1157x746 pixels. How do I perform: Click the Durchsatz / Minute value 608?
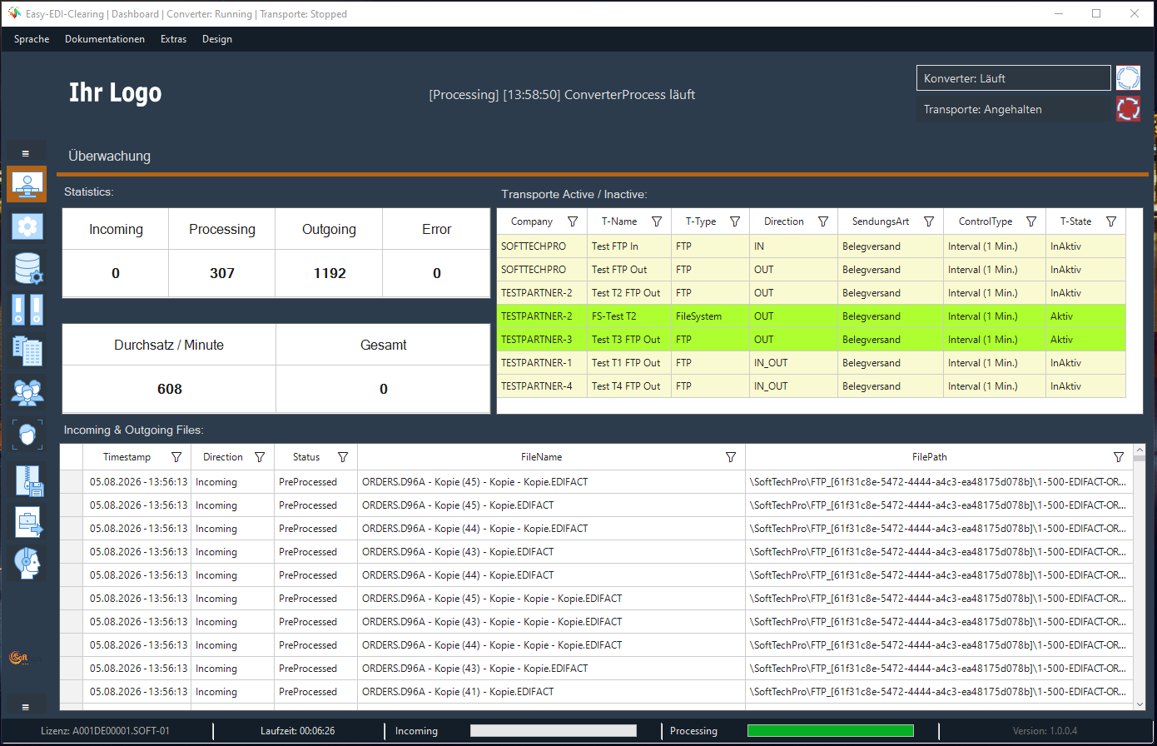coord(170,389)
